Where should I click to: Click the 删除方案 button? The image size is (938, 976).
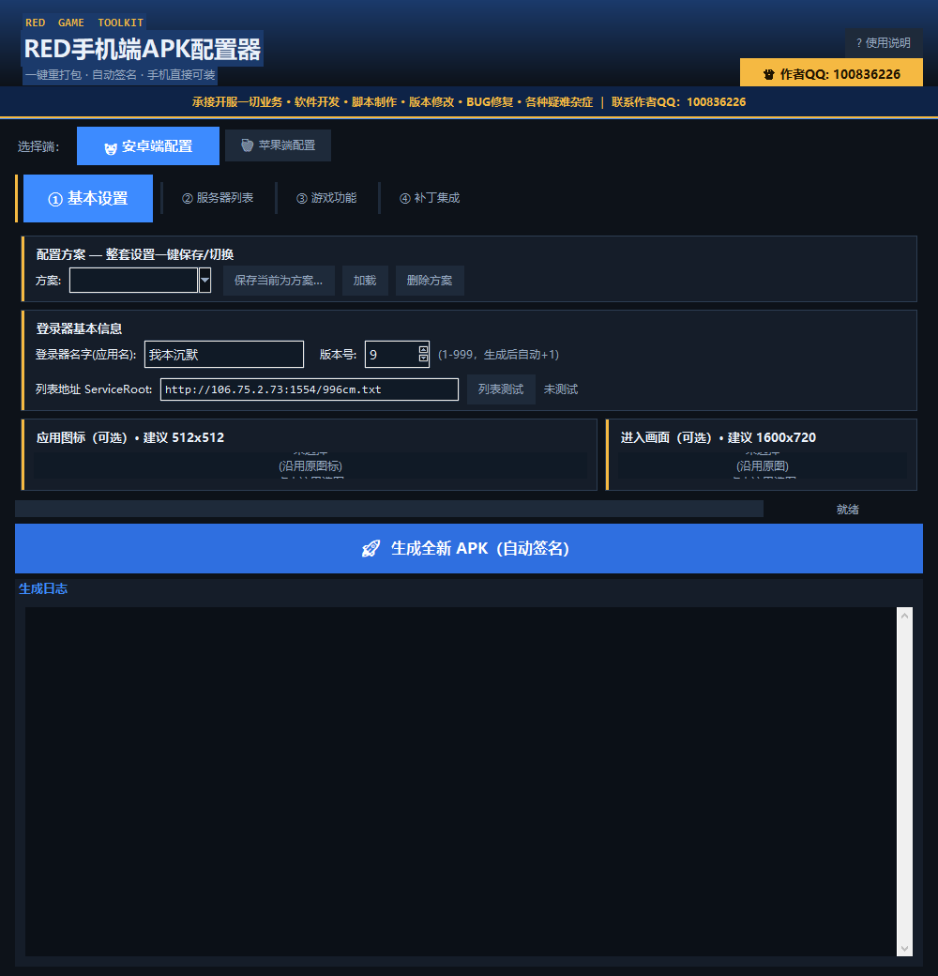coord(430,280)
